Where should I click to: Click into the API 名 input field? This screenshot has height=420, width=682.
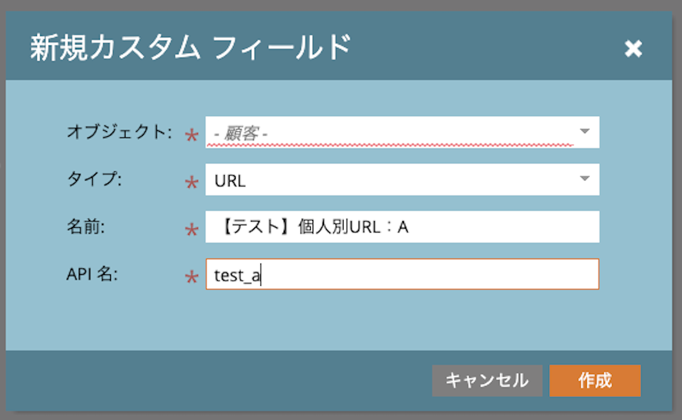(429, 275)
